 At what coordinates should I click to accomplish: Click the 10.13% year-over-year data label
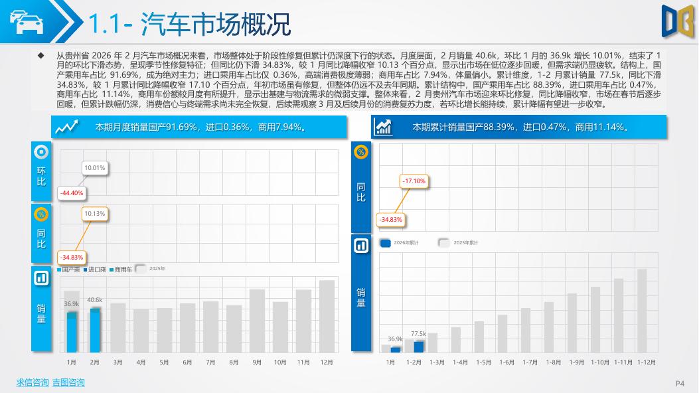pyautogui.click(x=94, y=214)
